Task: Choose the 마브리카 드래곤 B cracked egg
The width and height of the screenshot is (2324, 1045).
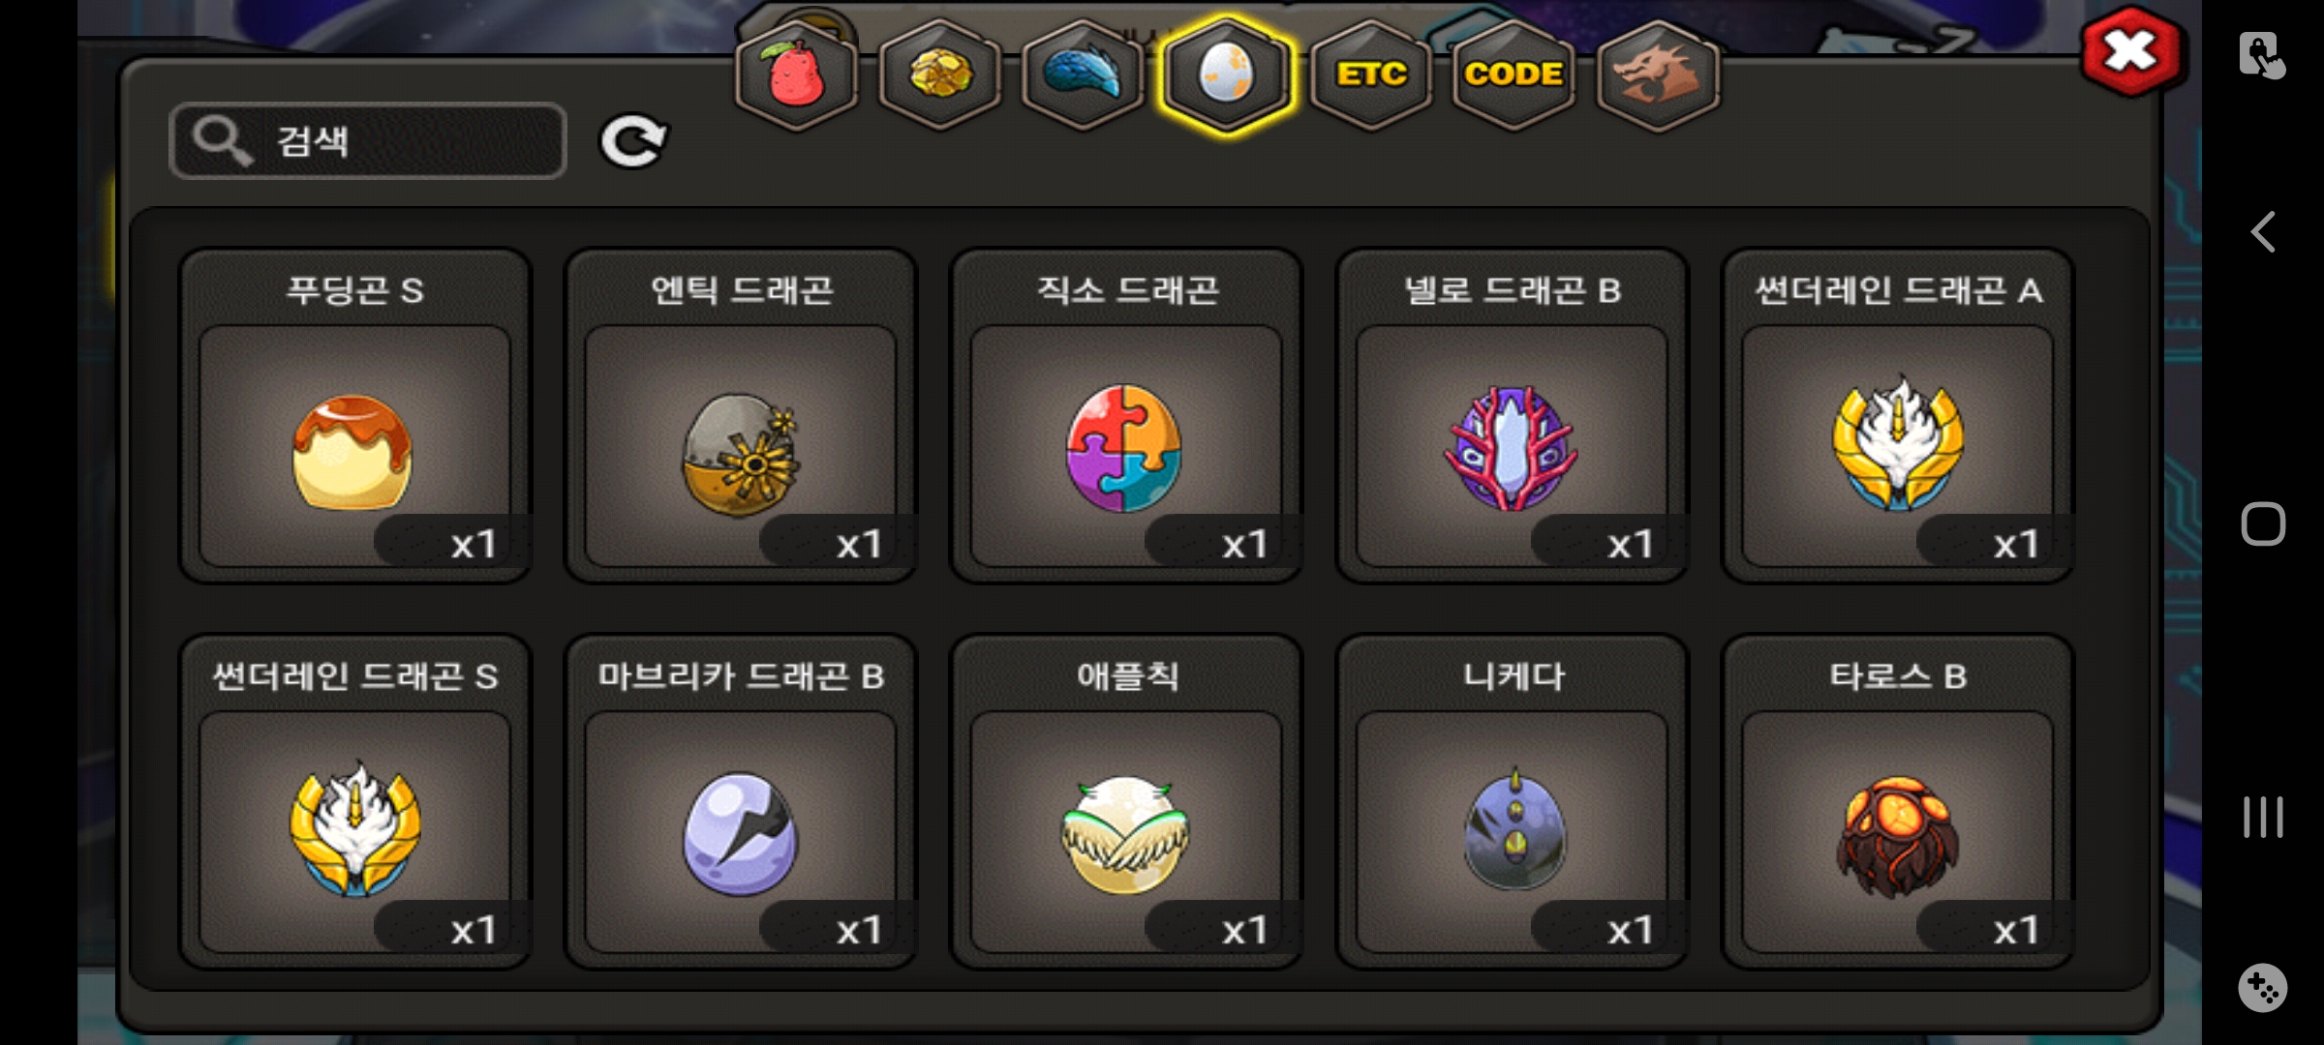Action: point(741,802)
